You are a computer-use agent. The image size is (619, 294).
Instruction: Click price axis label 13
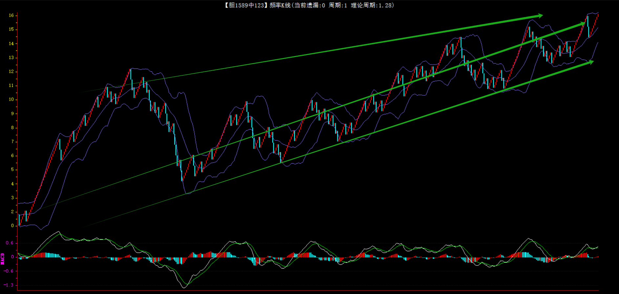(11, 58)
